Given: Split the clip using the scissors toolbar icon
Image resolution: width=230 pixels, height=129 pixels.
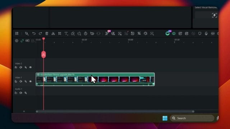Looking at the screenshot, I should 53,33.
